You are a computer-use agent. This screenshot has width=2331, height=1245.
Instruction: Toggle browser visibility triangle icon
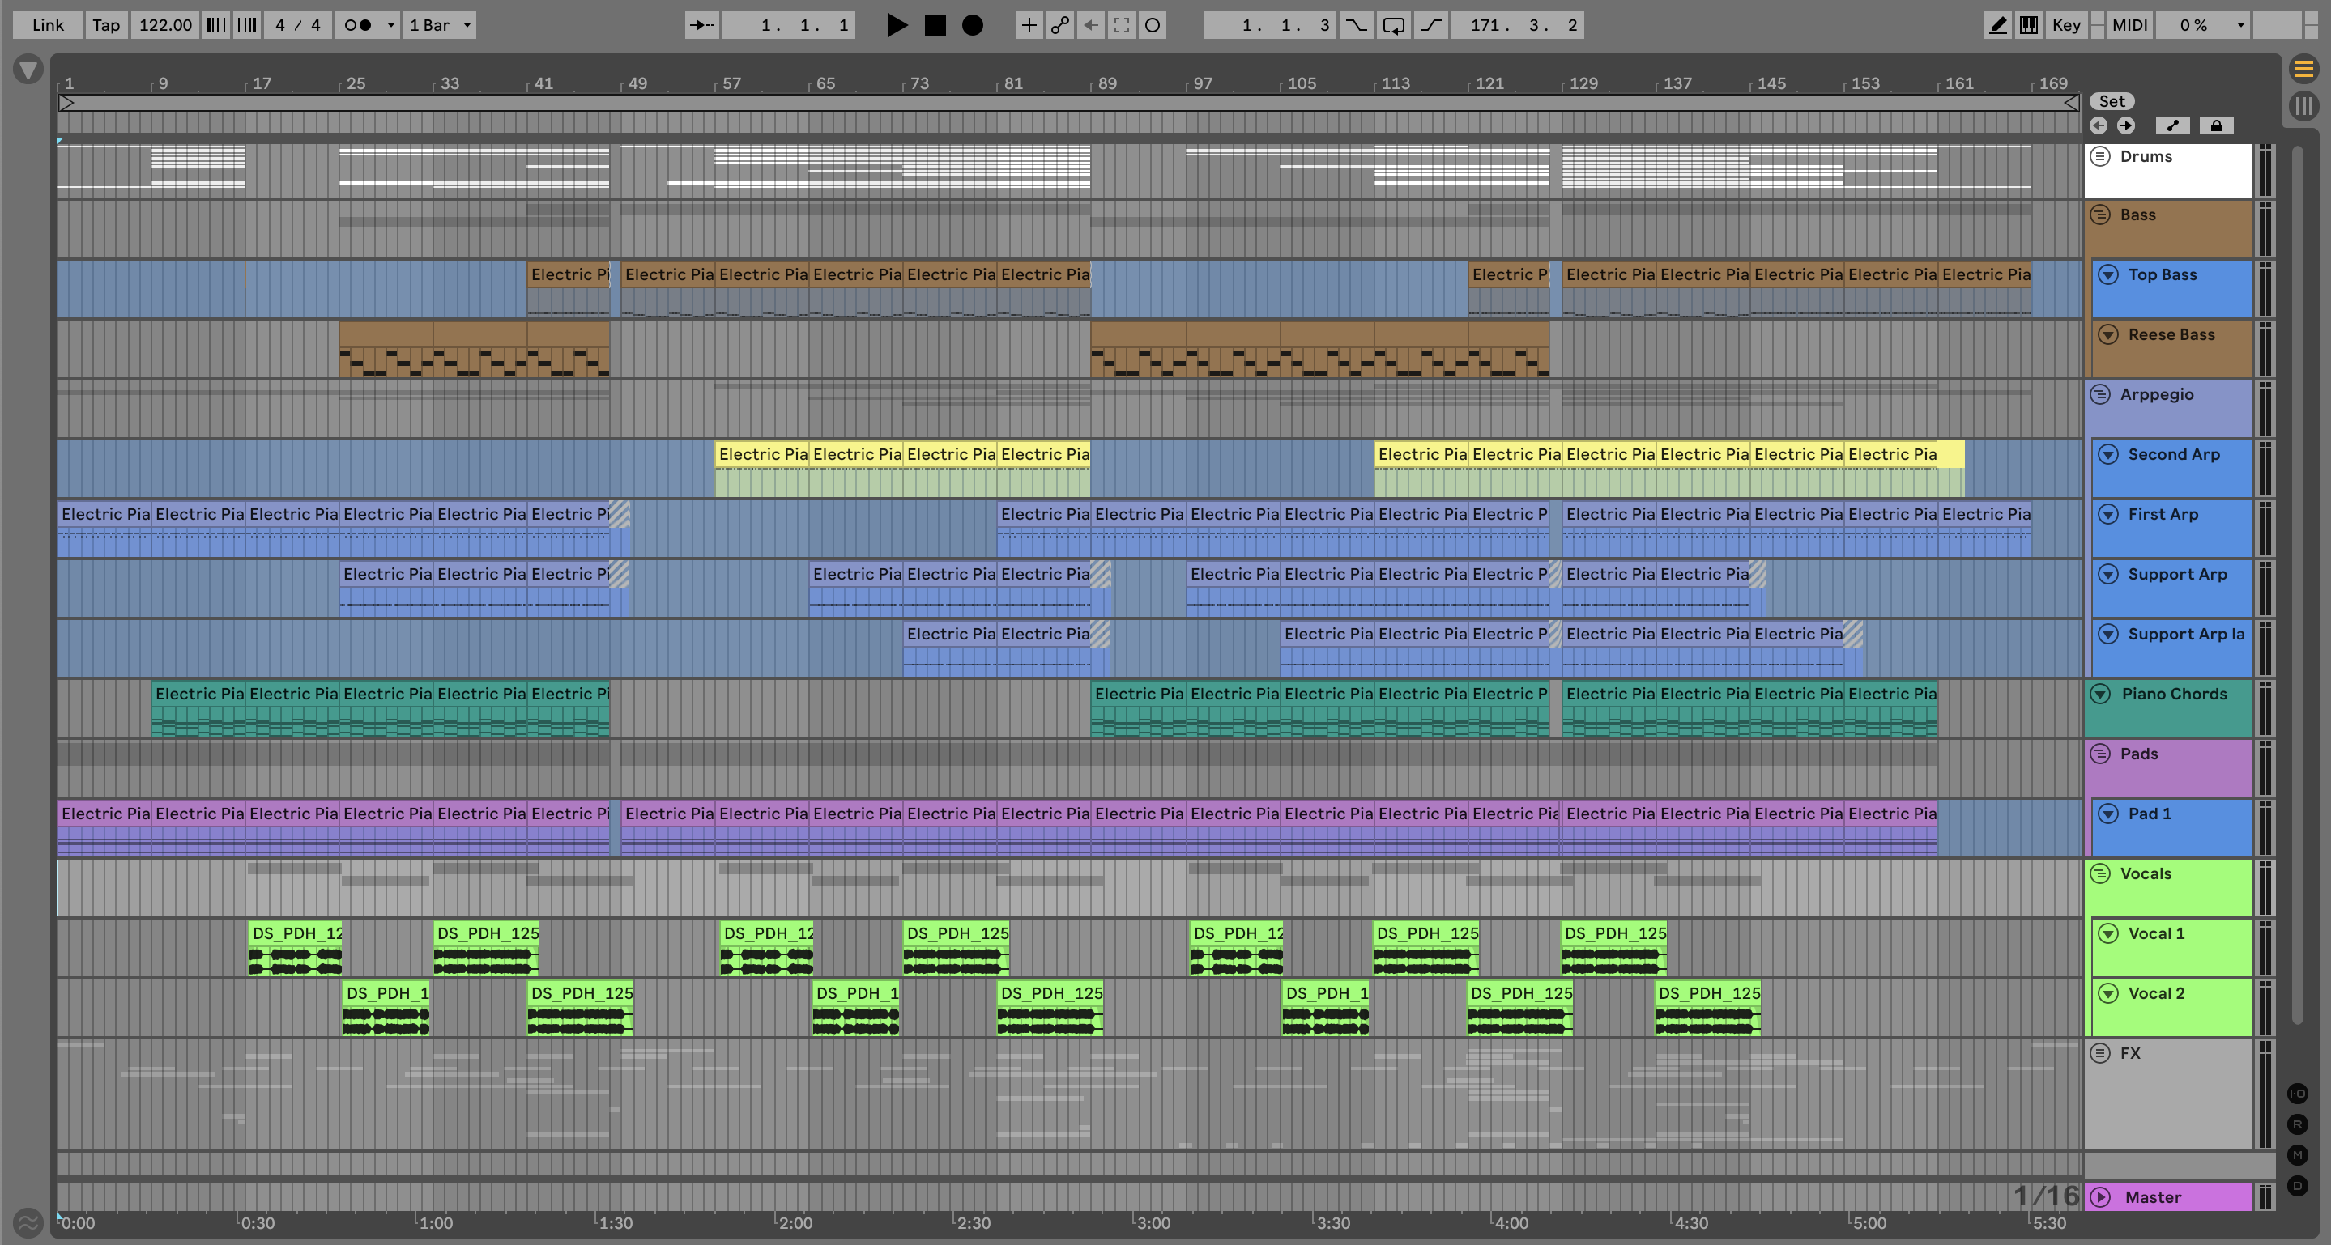[28, 69]
